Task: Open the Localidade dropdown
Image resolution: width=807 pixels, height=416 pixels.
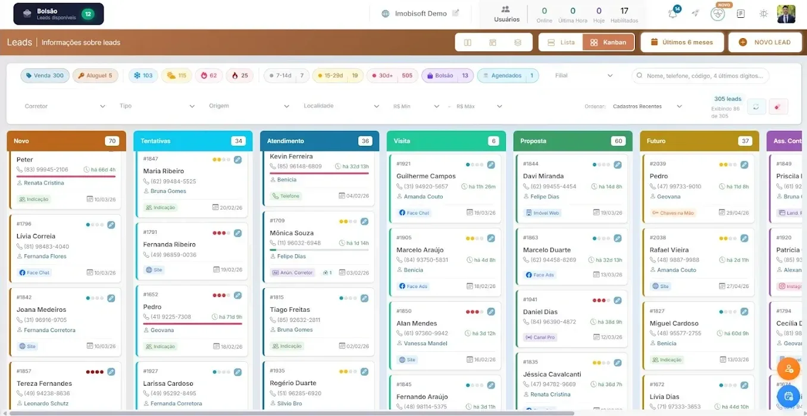Action: 341,106
